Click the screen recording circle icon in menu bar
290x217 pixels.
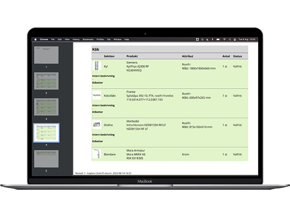(x=203, y=39)
